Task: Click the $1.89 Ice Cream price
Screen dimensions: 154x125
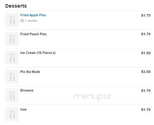Action: click(x=146, y=53)
